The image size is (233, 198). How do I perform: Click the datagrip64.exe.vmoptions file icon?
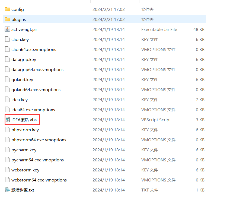coord(7,69)
